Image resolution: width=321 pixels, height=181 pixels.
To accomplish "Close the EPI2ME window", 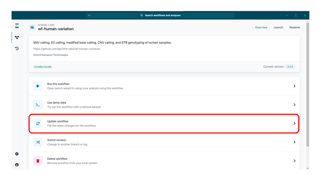I will click(x=305, y=15).
